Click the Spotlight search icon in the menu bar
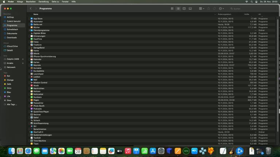The width and height of the screenshot is (280, 157). pos(252,1)
